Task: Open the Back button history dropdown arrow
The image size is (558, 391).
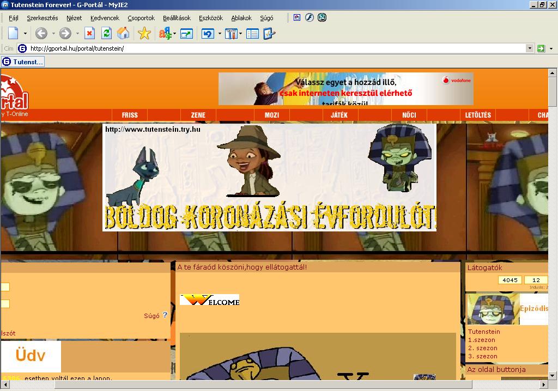Action: click(53, 33)
